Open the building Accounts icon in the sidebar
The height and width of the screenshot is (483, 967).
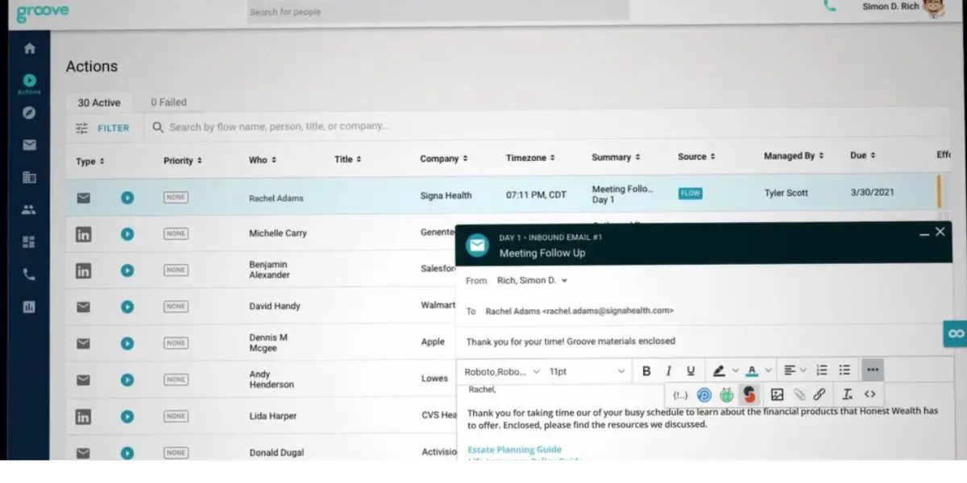pos(30,177)
